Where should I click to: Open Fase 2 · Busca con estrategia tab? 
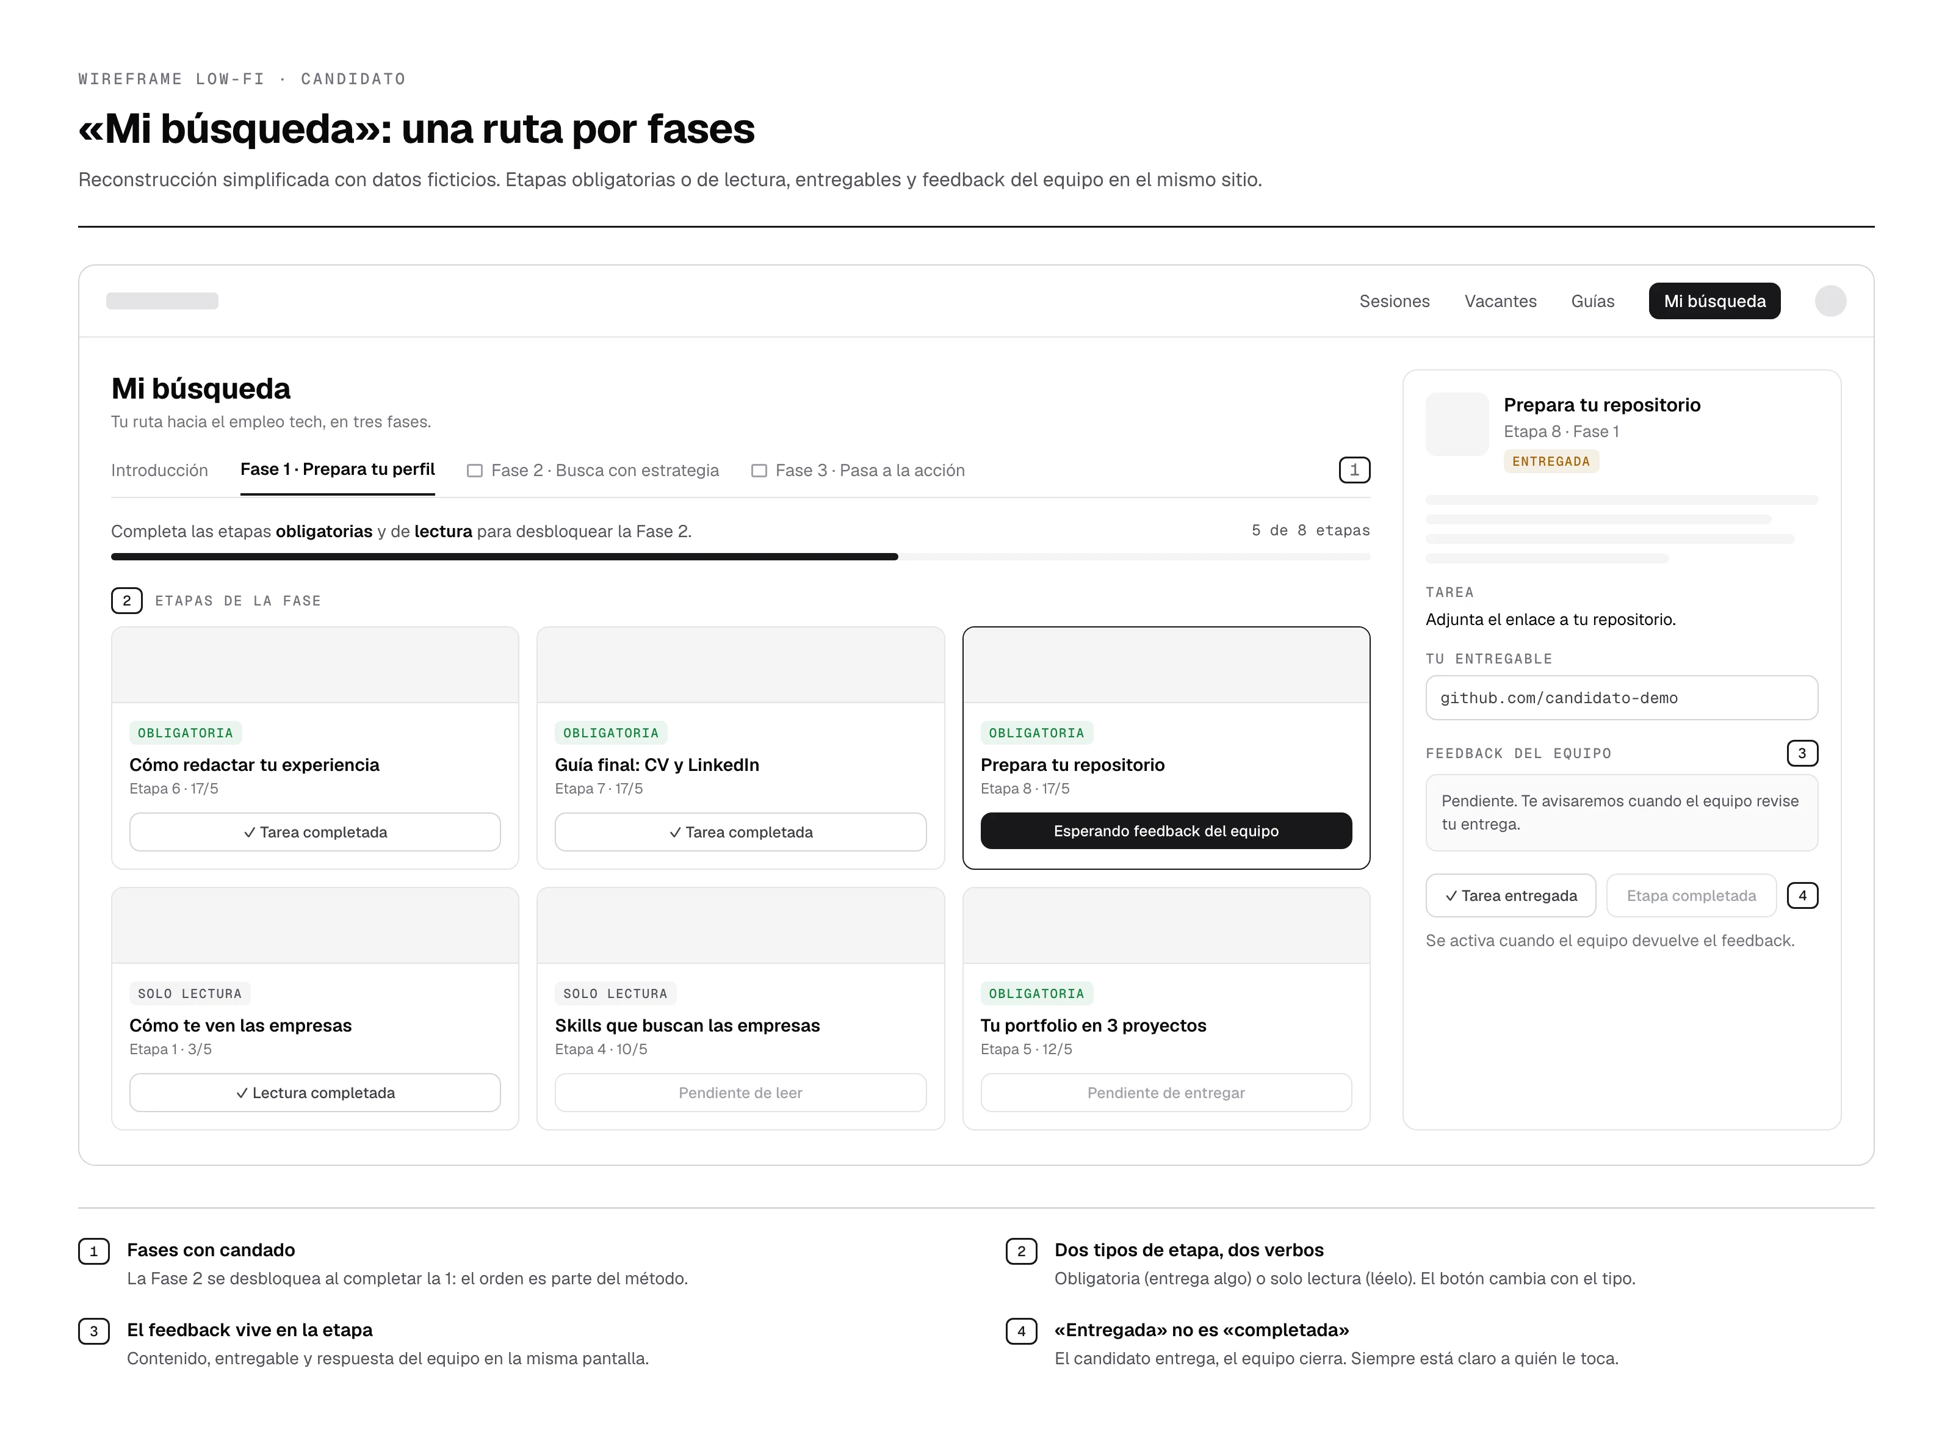(x=593, y=470)
